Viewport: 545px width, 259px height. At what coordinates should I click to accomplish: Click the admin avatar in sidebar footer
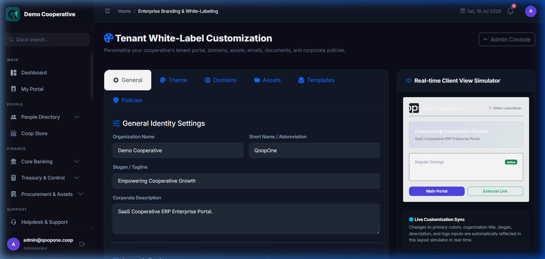click(13, 244)
